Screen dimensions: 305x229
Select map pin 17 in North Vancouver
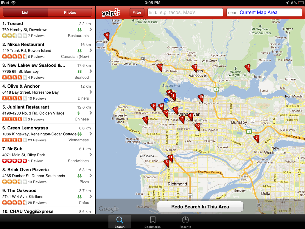click(194, 68)
